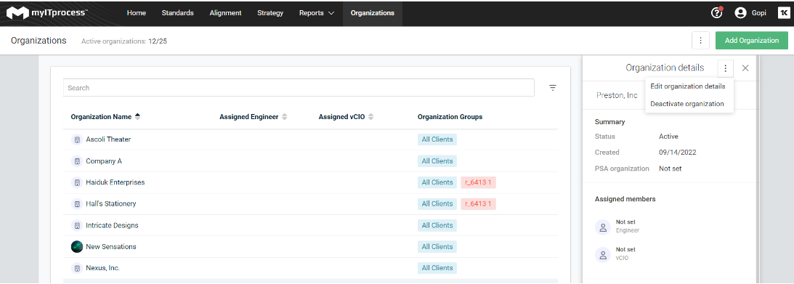Open the help question mark icon
794x284 pixels.
[716, 13]
